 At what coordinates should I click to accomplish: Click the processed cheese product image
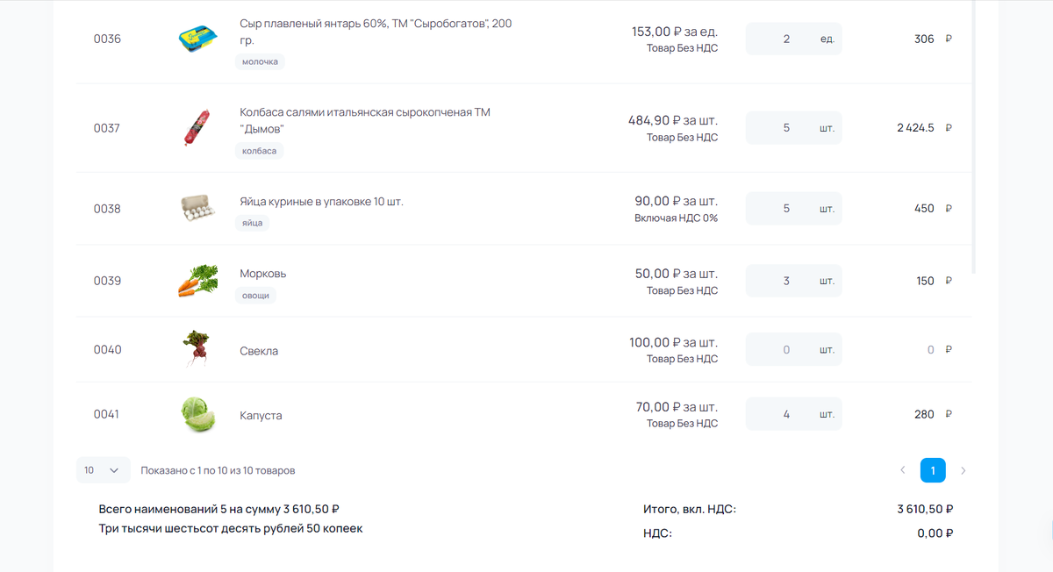198,39
